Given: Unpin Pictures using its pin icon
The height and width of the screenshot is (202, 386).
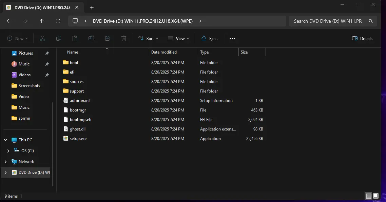Looking at the screenshot, I should (47, 53).
